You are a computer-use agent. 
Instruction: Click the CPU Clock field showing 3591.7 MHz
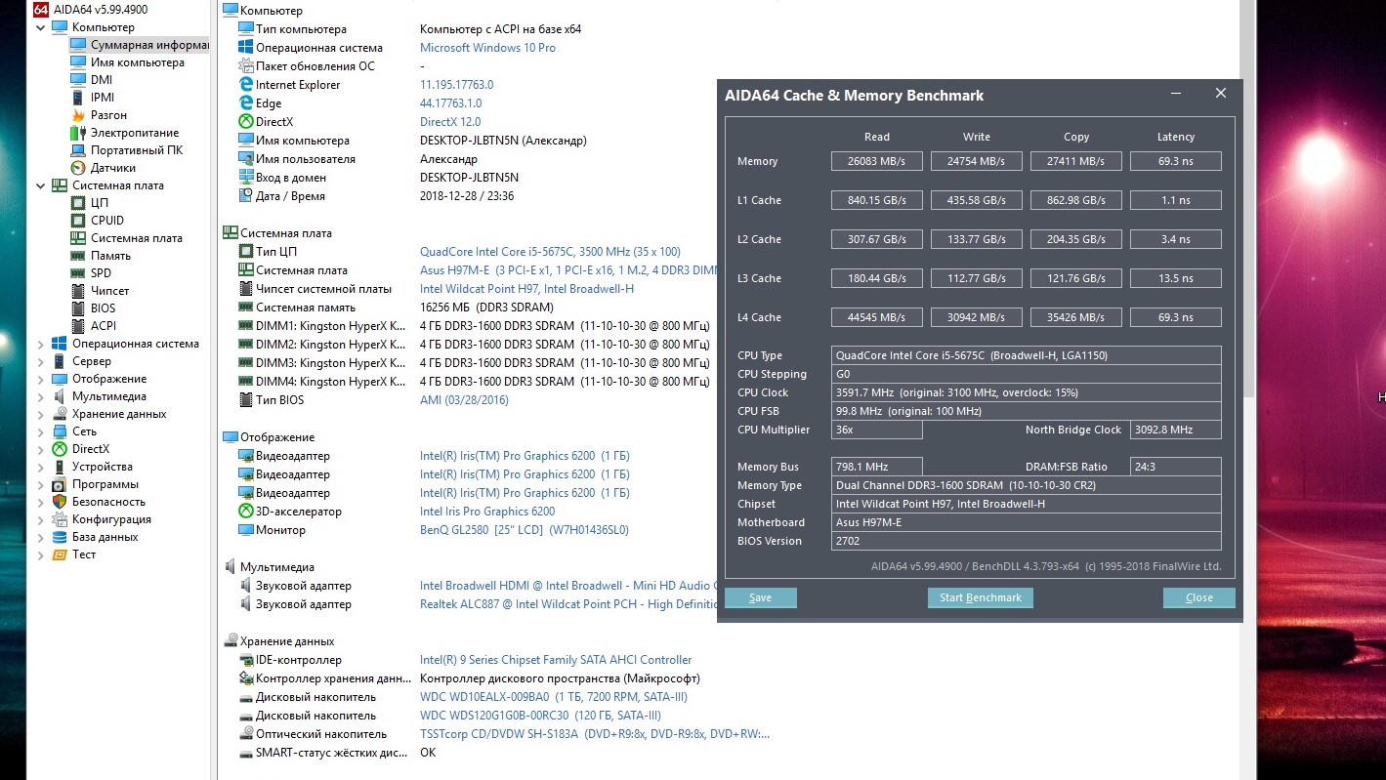1026,392
